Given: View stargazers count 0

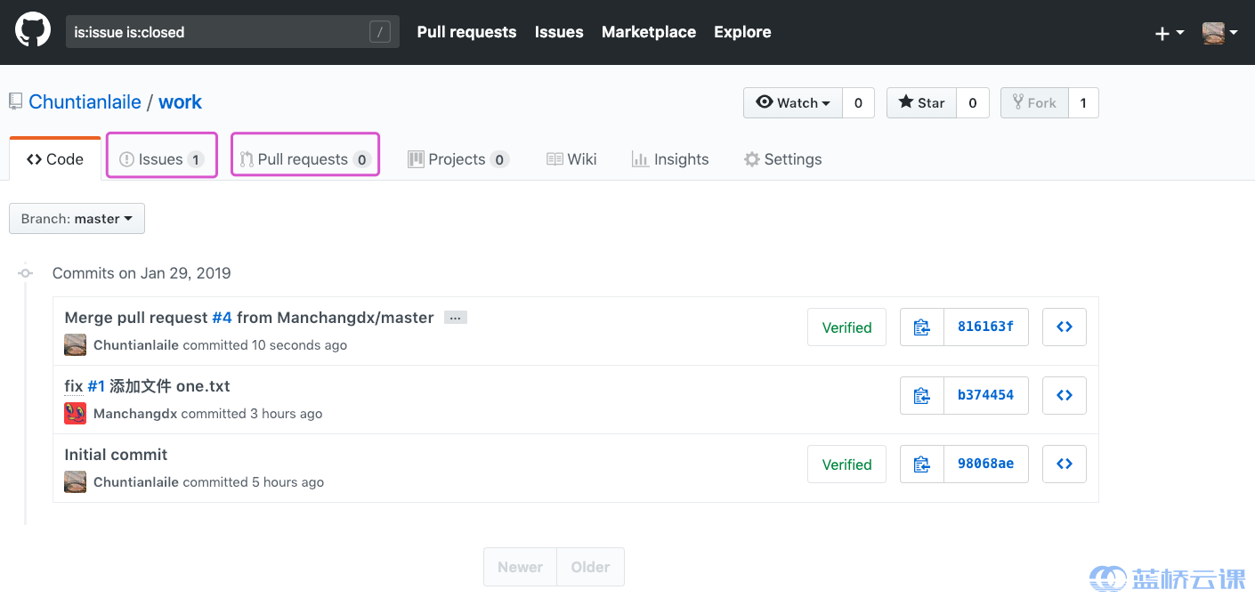Looking at the screenshot, I should (973, 102).
